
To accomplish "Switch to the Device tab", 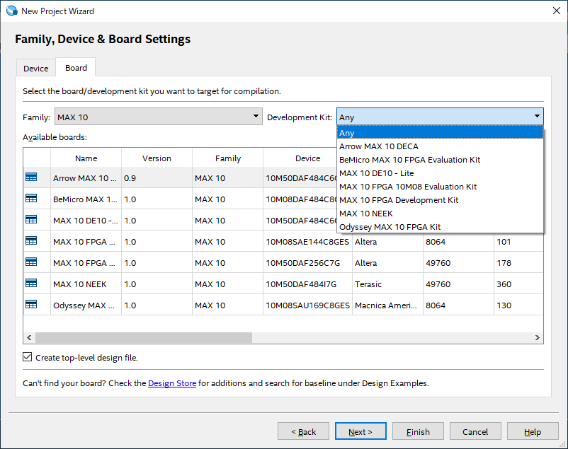I will [35, 69].
